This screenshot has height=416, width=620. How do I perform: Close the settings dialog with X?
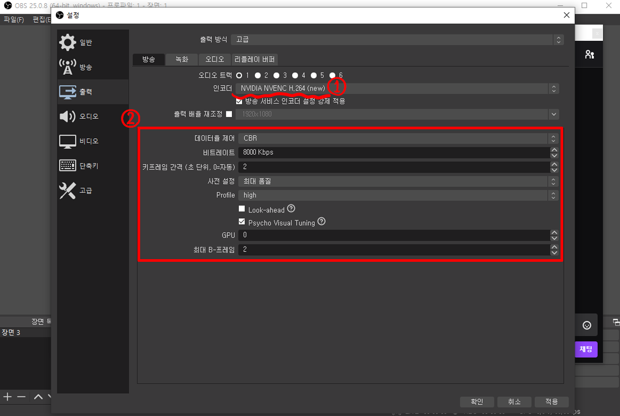[566, 15]
